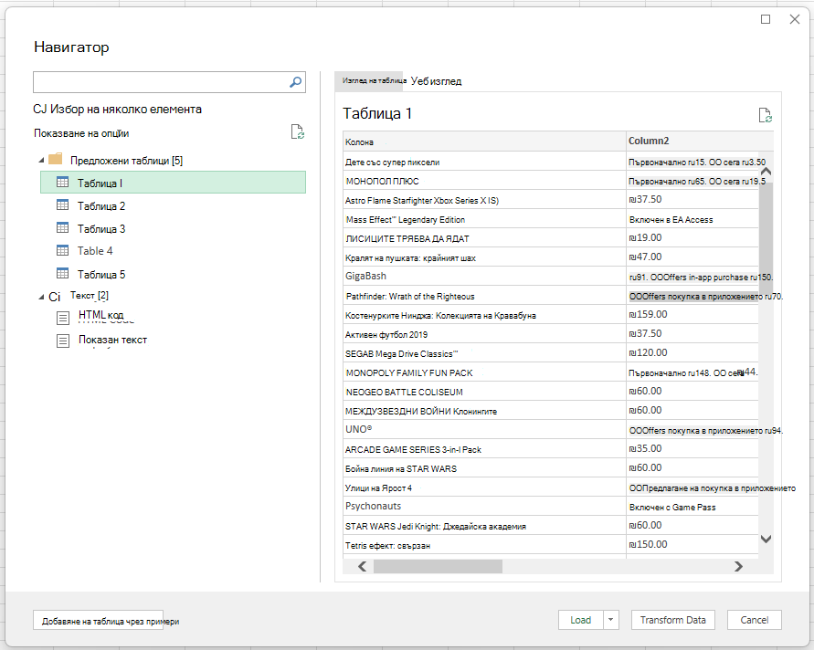Select HTML код item
The image size is (814, 650).
[100, 315]
